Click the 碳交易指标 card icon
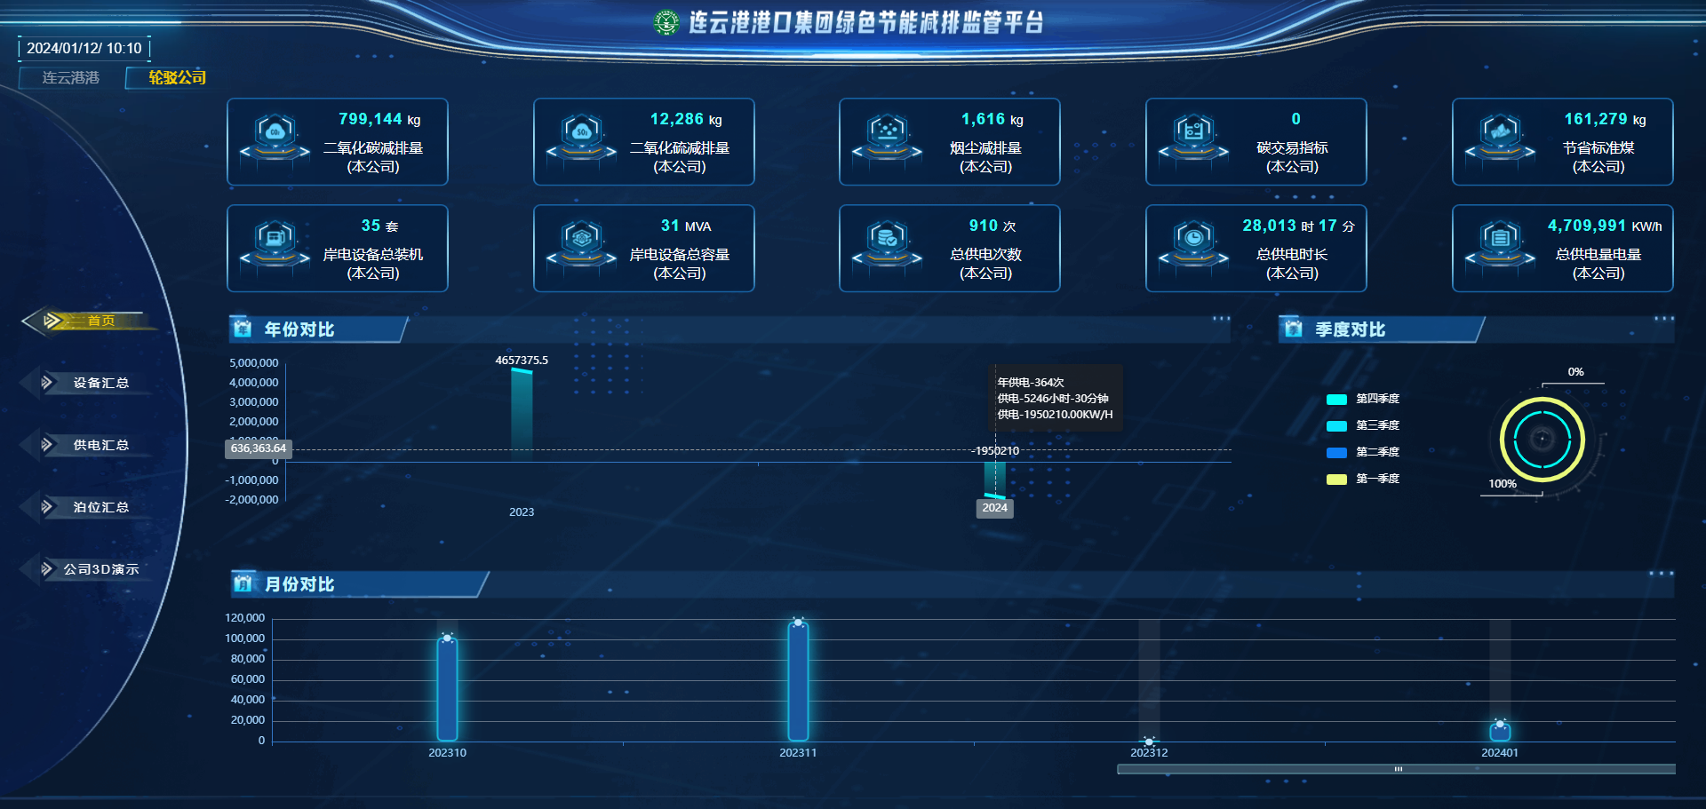The width and height of the screenshot is (1706, 809). tap(1194, 140)
